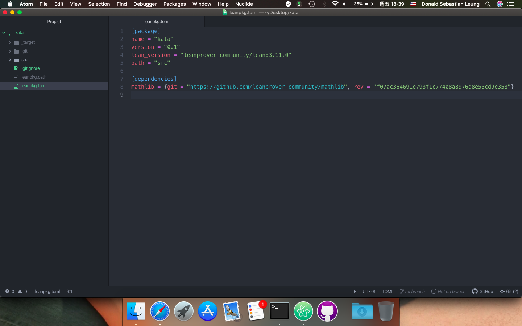Image resolution: width=522 pixels, height=326 pixels.
Task: Click the Apple menu logo
Action: tap(10, 4)
